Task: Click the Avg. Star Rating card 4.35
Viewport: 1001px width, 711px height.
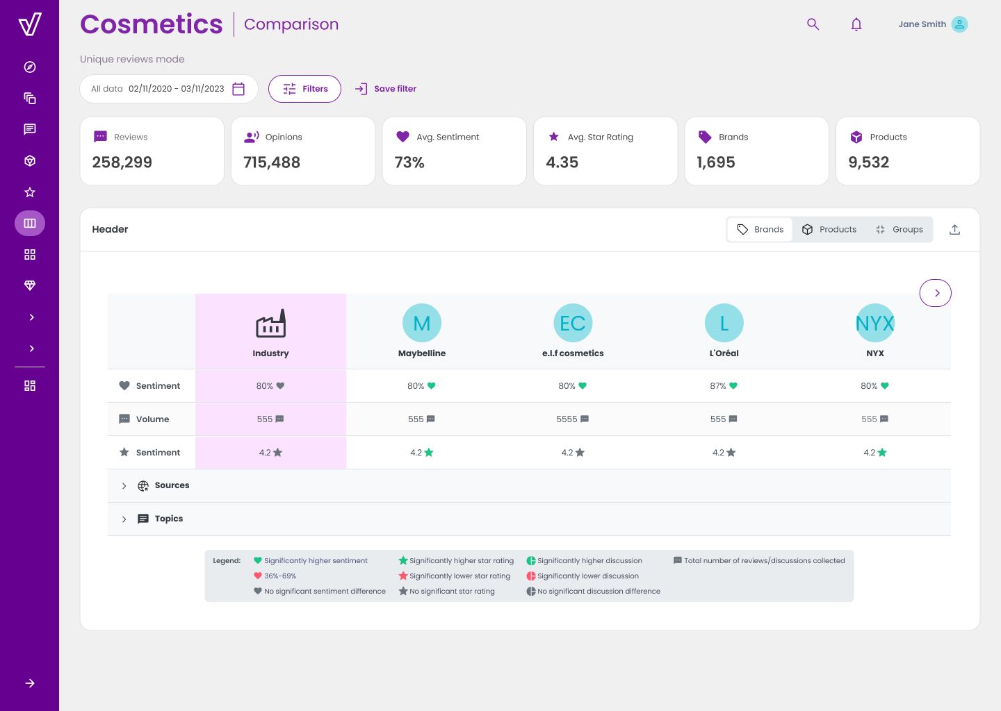Action: tap(605, 151)
